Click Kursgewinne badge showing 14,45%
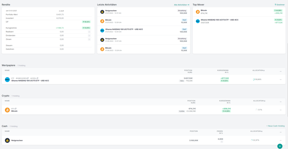288x149 pixels. (x=86, y=28)
